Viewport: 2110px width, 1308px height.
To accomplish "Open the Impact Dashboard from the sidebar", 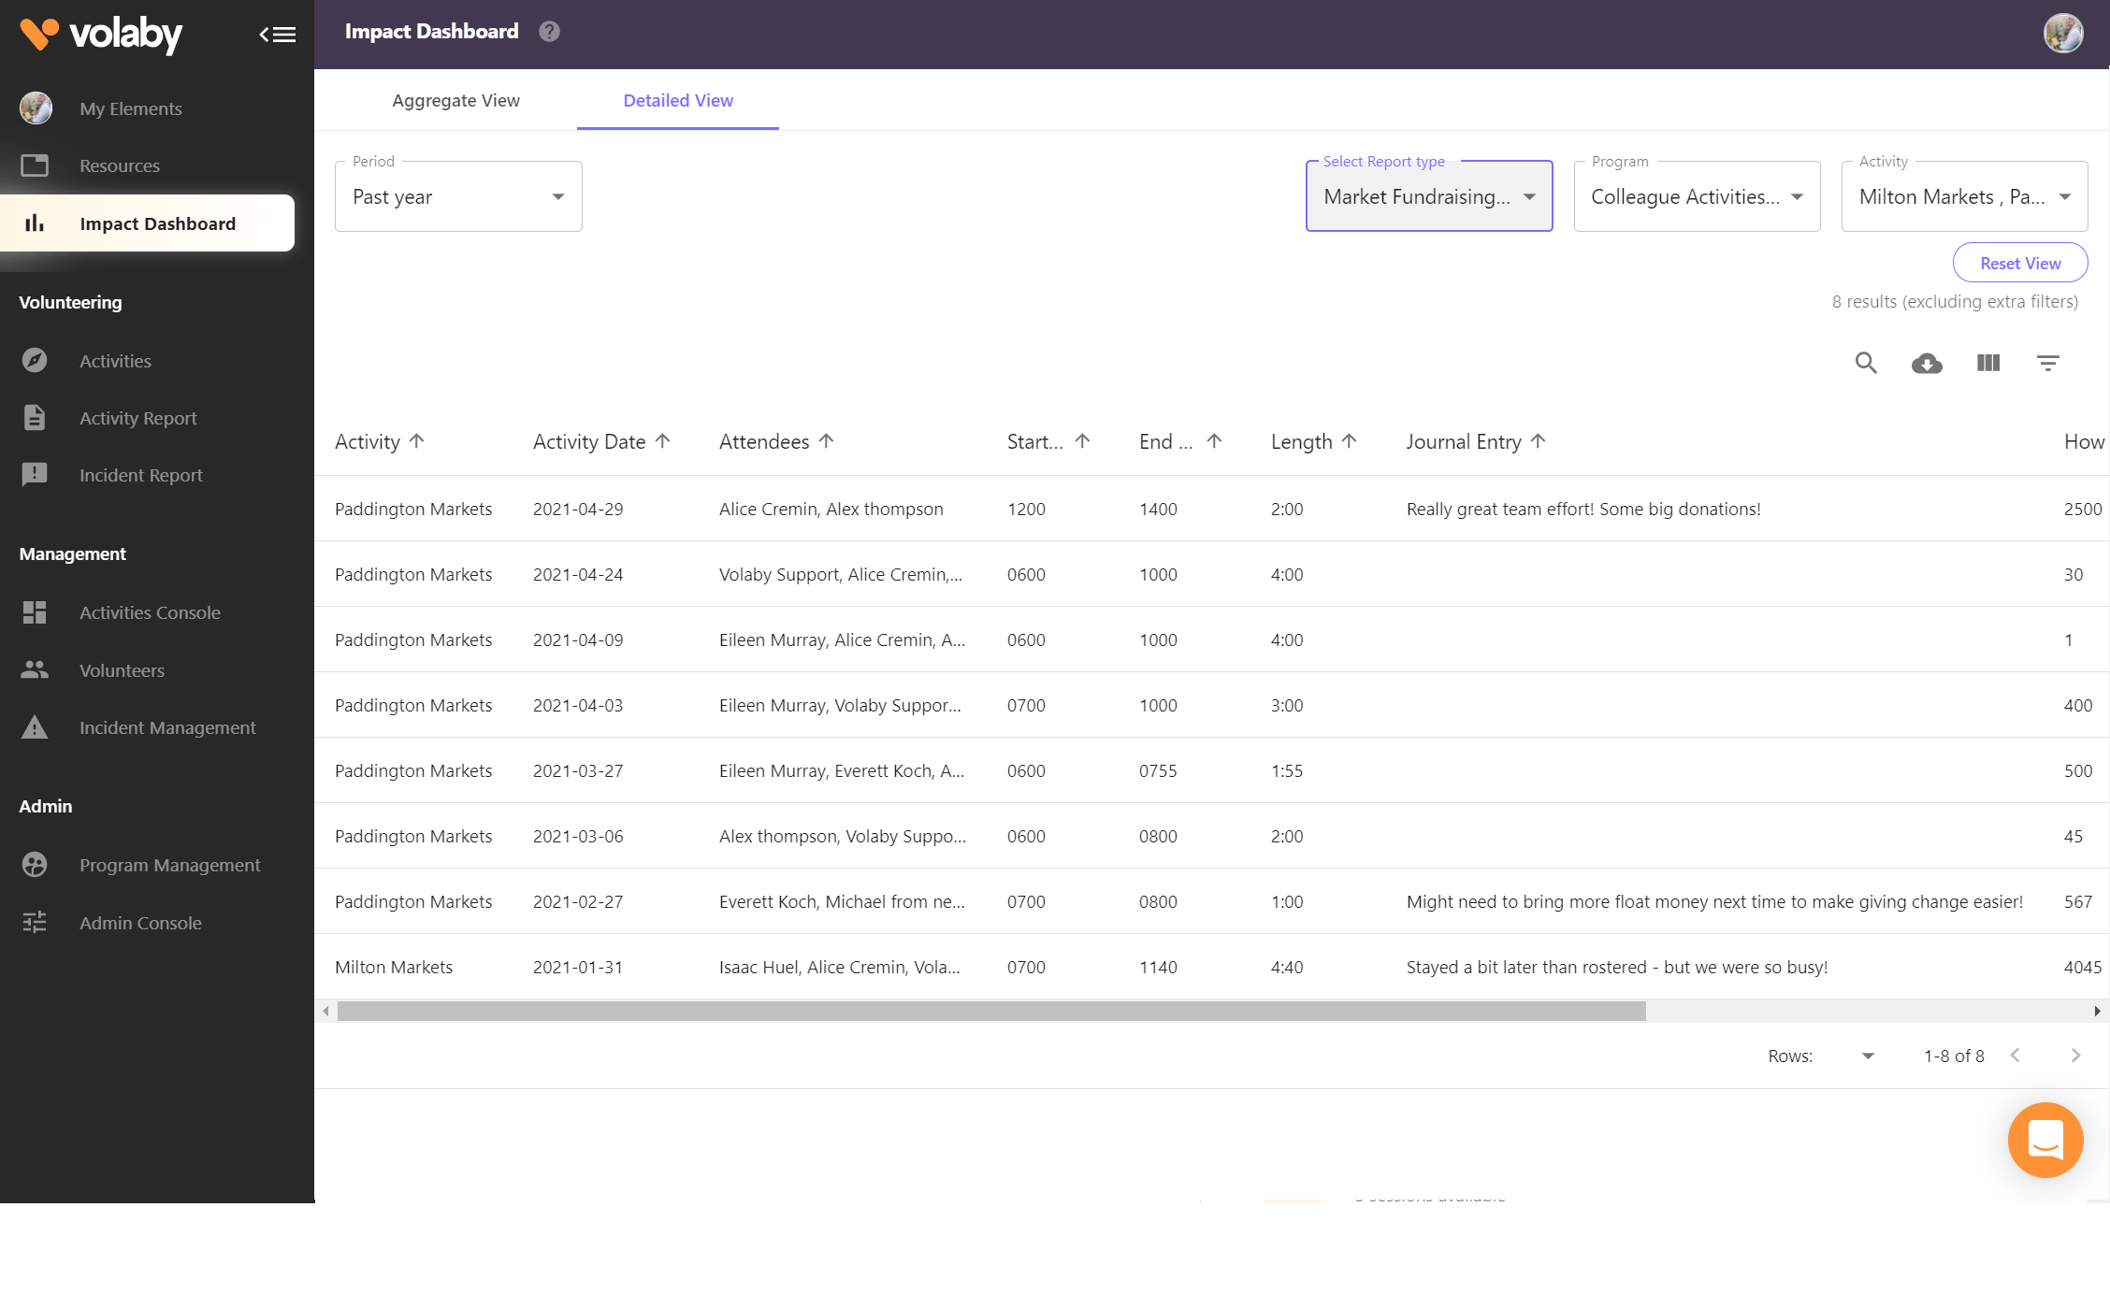I will (x=156, y=223).
